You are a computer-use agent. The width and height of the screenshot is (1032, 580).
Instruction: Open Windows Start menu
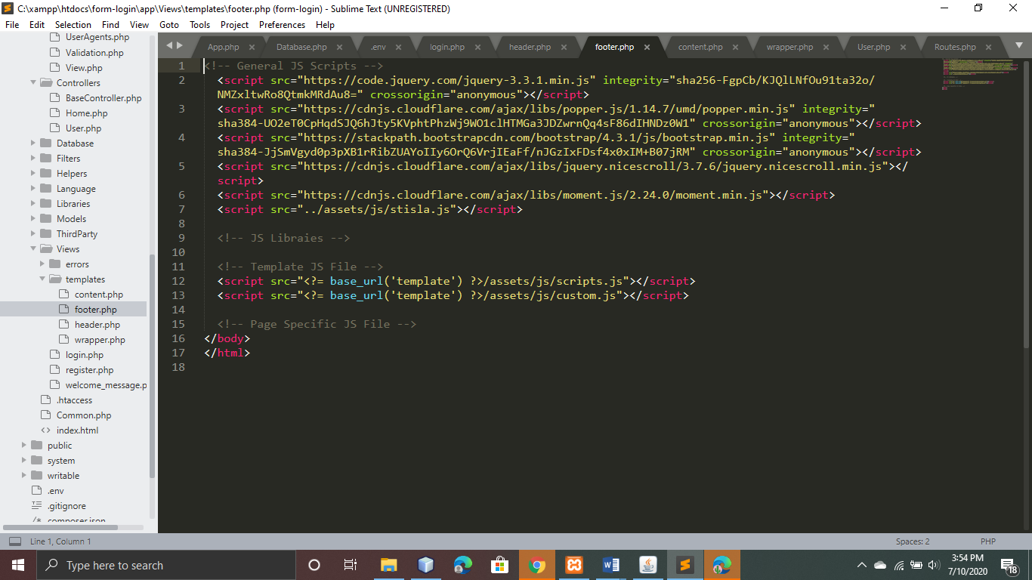pyautogui.click(x=17, y=565)
